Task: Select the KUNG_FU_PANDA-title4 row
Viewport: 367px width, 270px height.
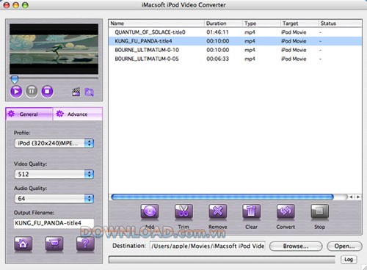Action: [235, 41]
